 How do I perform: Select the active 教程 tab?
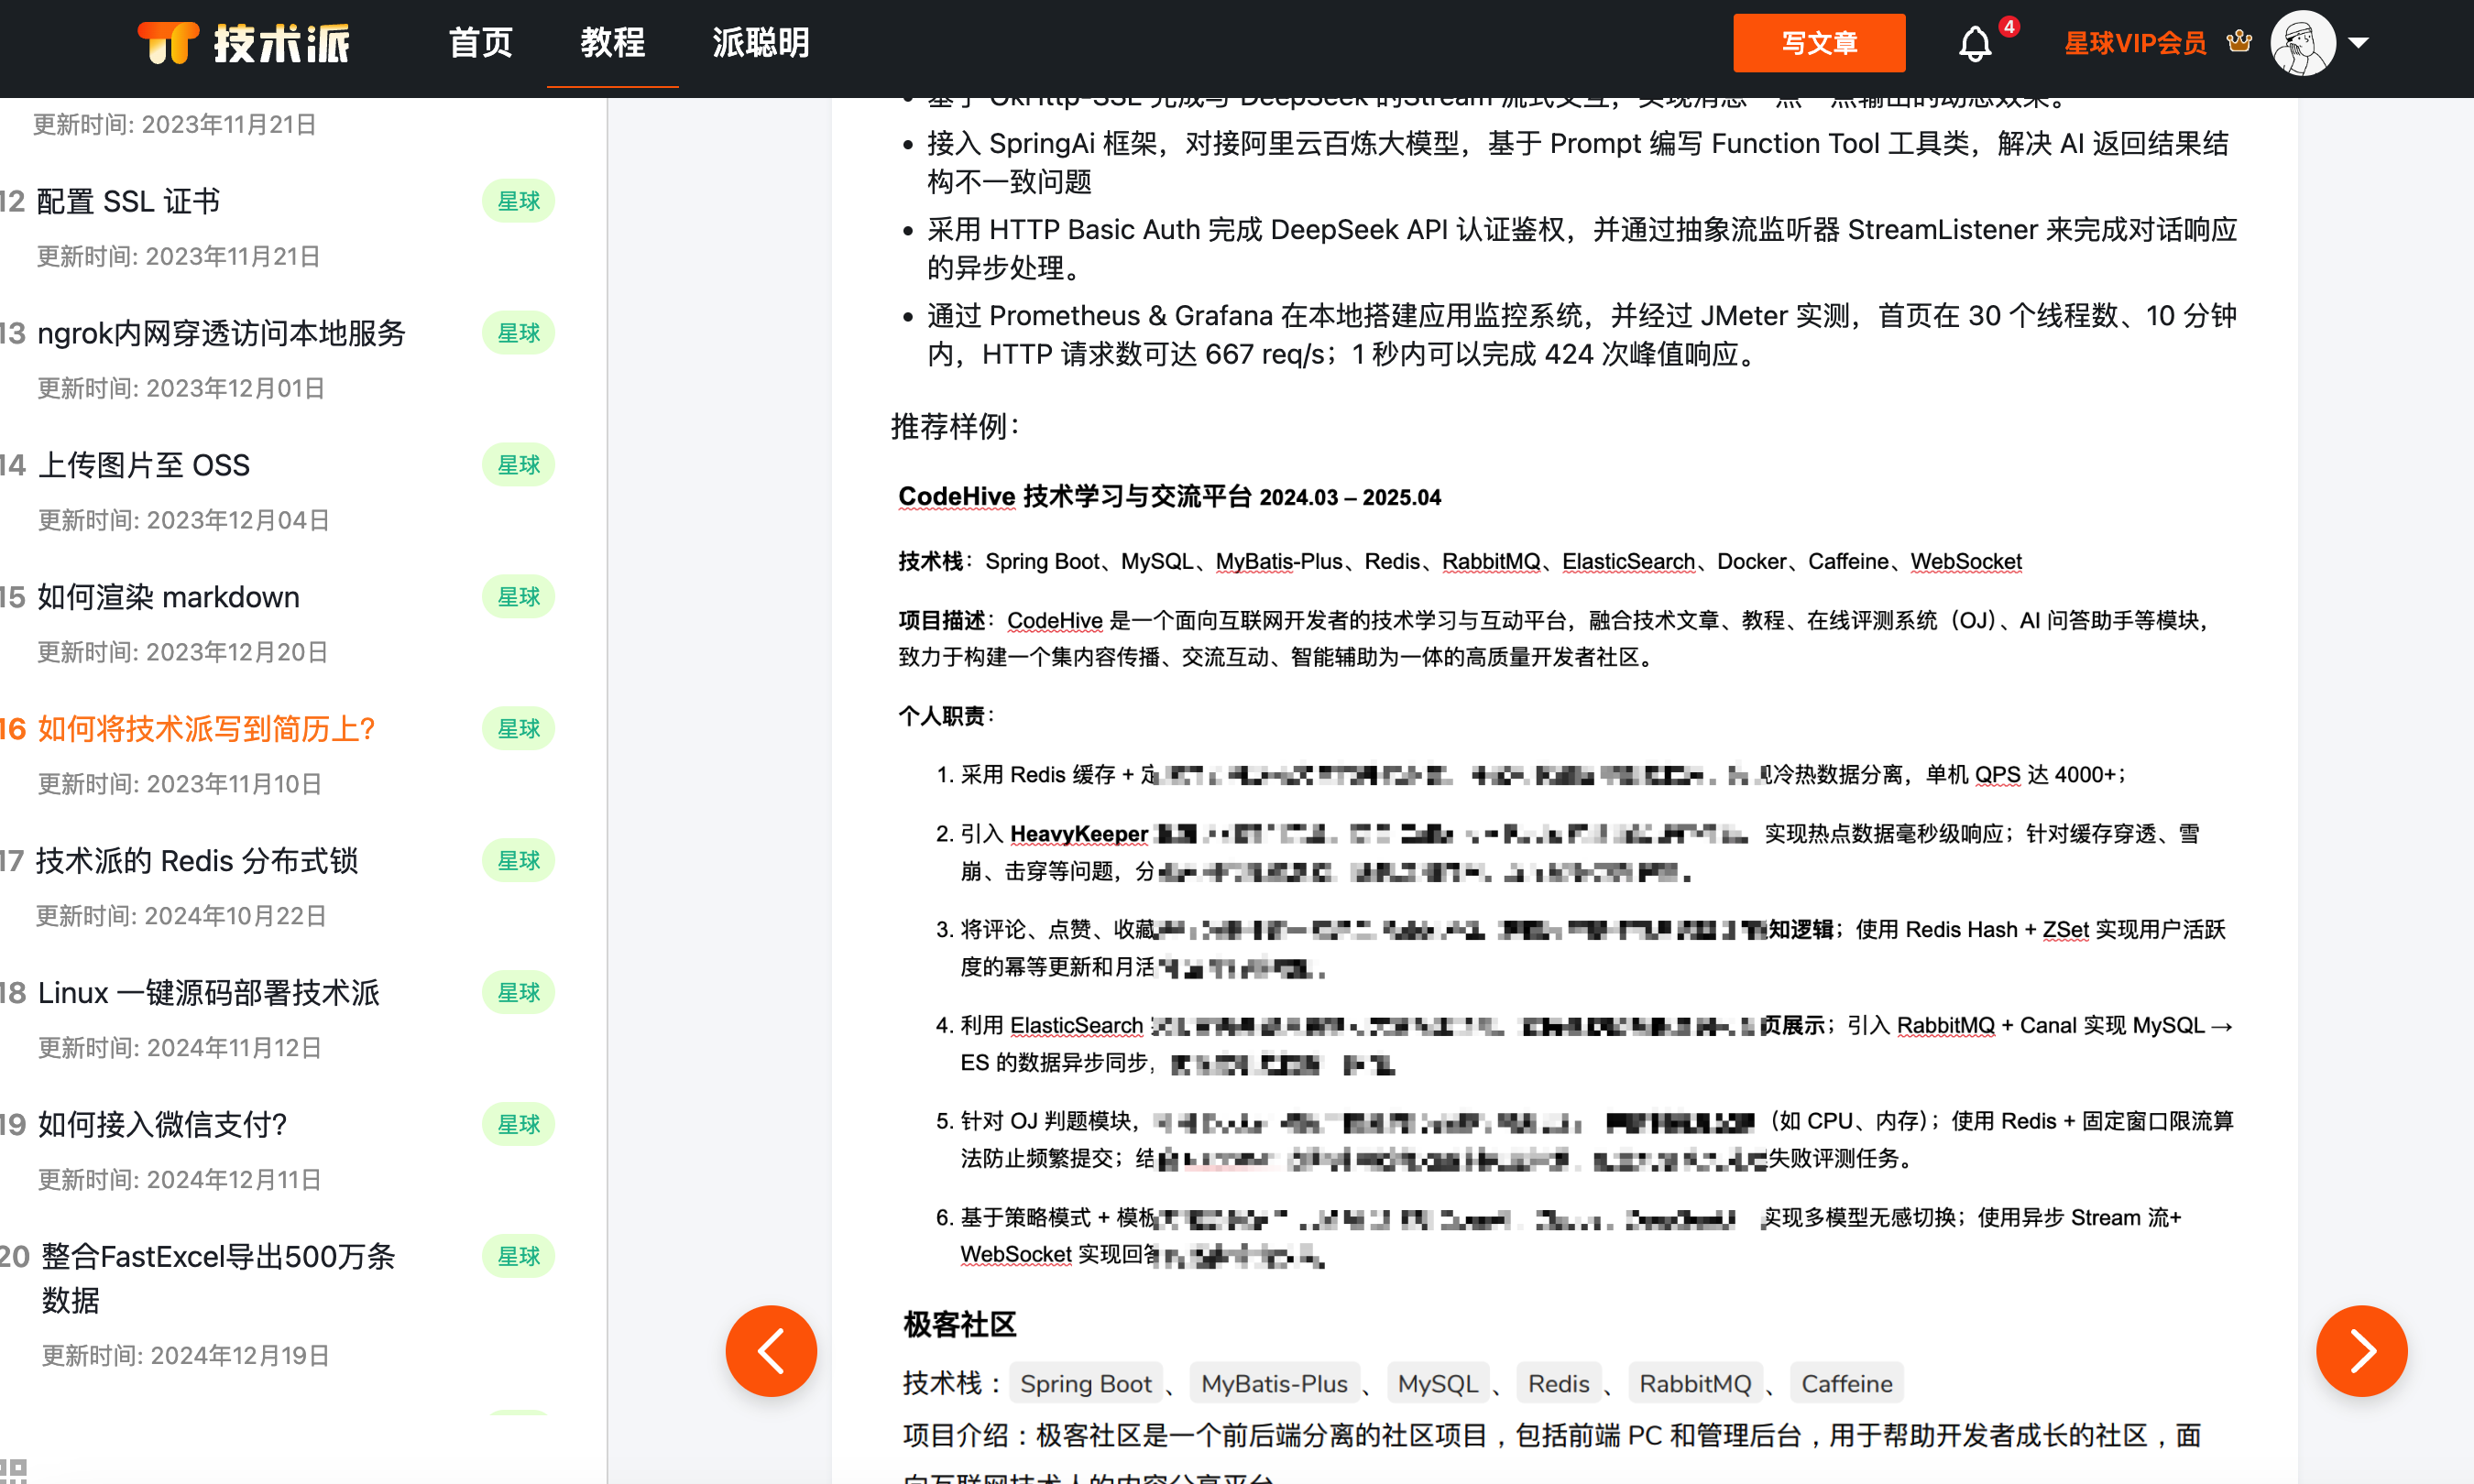(x=612, y=42)
